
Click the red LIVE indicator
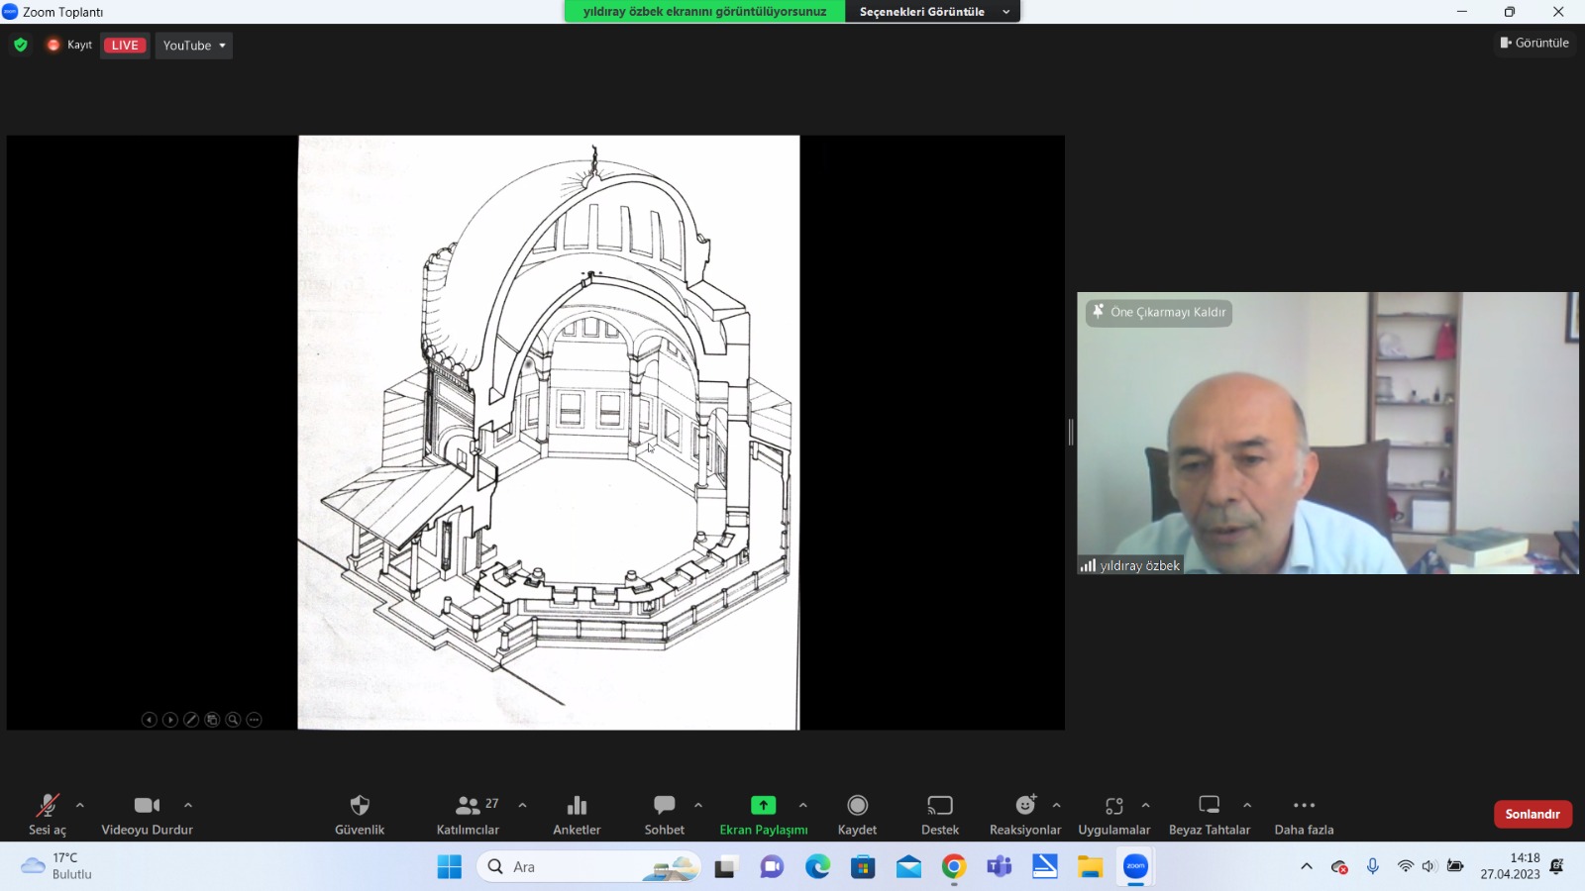[x=125, y=46]
